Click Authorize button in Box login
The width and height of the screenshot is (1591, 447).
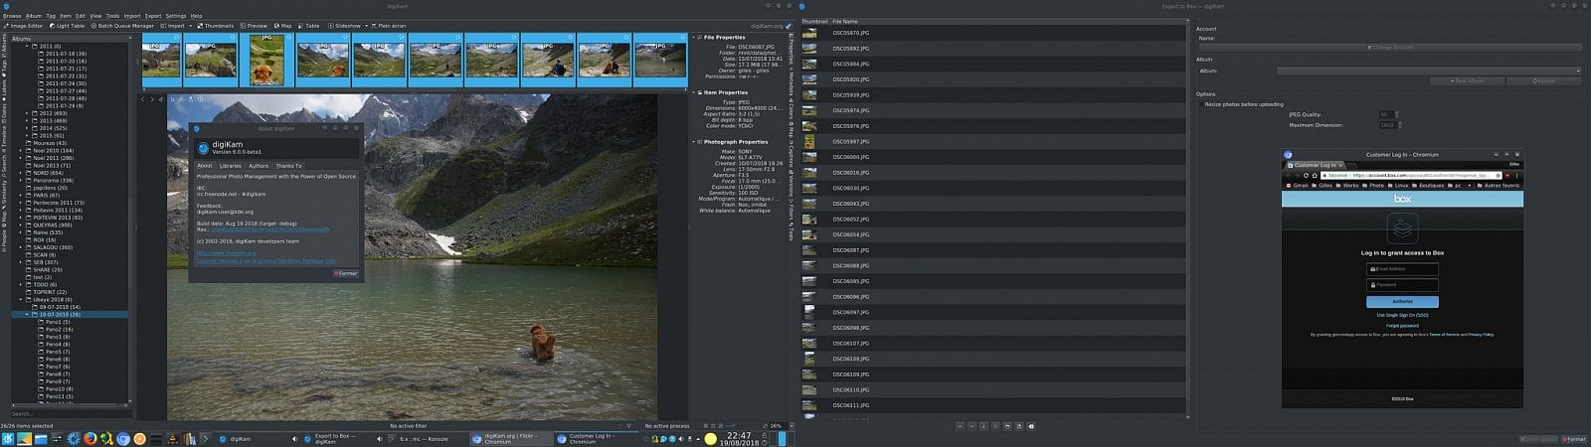pos(1402,302)
